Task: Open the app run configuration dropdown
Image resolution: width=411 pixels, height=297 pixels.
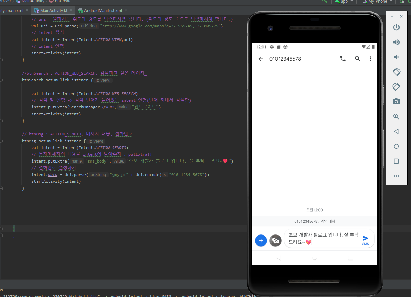Action: pyautogui.click(x=344, y=1)
